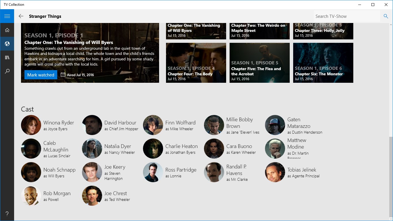Viewport: 393px width, 221px height.
Task: Minimize the TV Collection window
Action: point(360,5)
